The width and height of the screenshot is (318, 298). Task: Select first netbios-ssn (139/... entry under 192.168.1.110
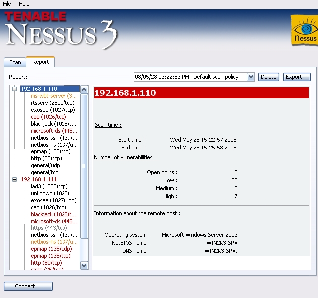[x=54, y=138]
